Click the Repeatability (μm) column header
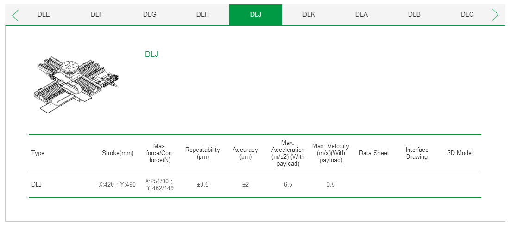The image size is (510, 225). pos(202,153)
